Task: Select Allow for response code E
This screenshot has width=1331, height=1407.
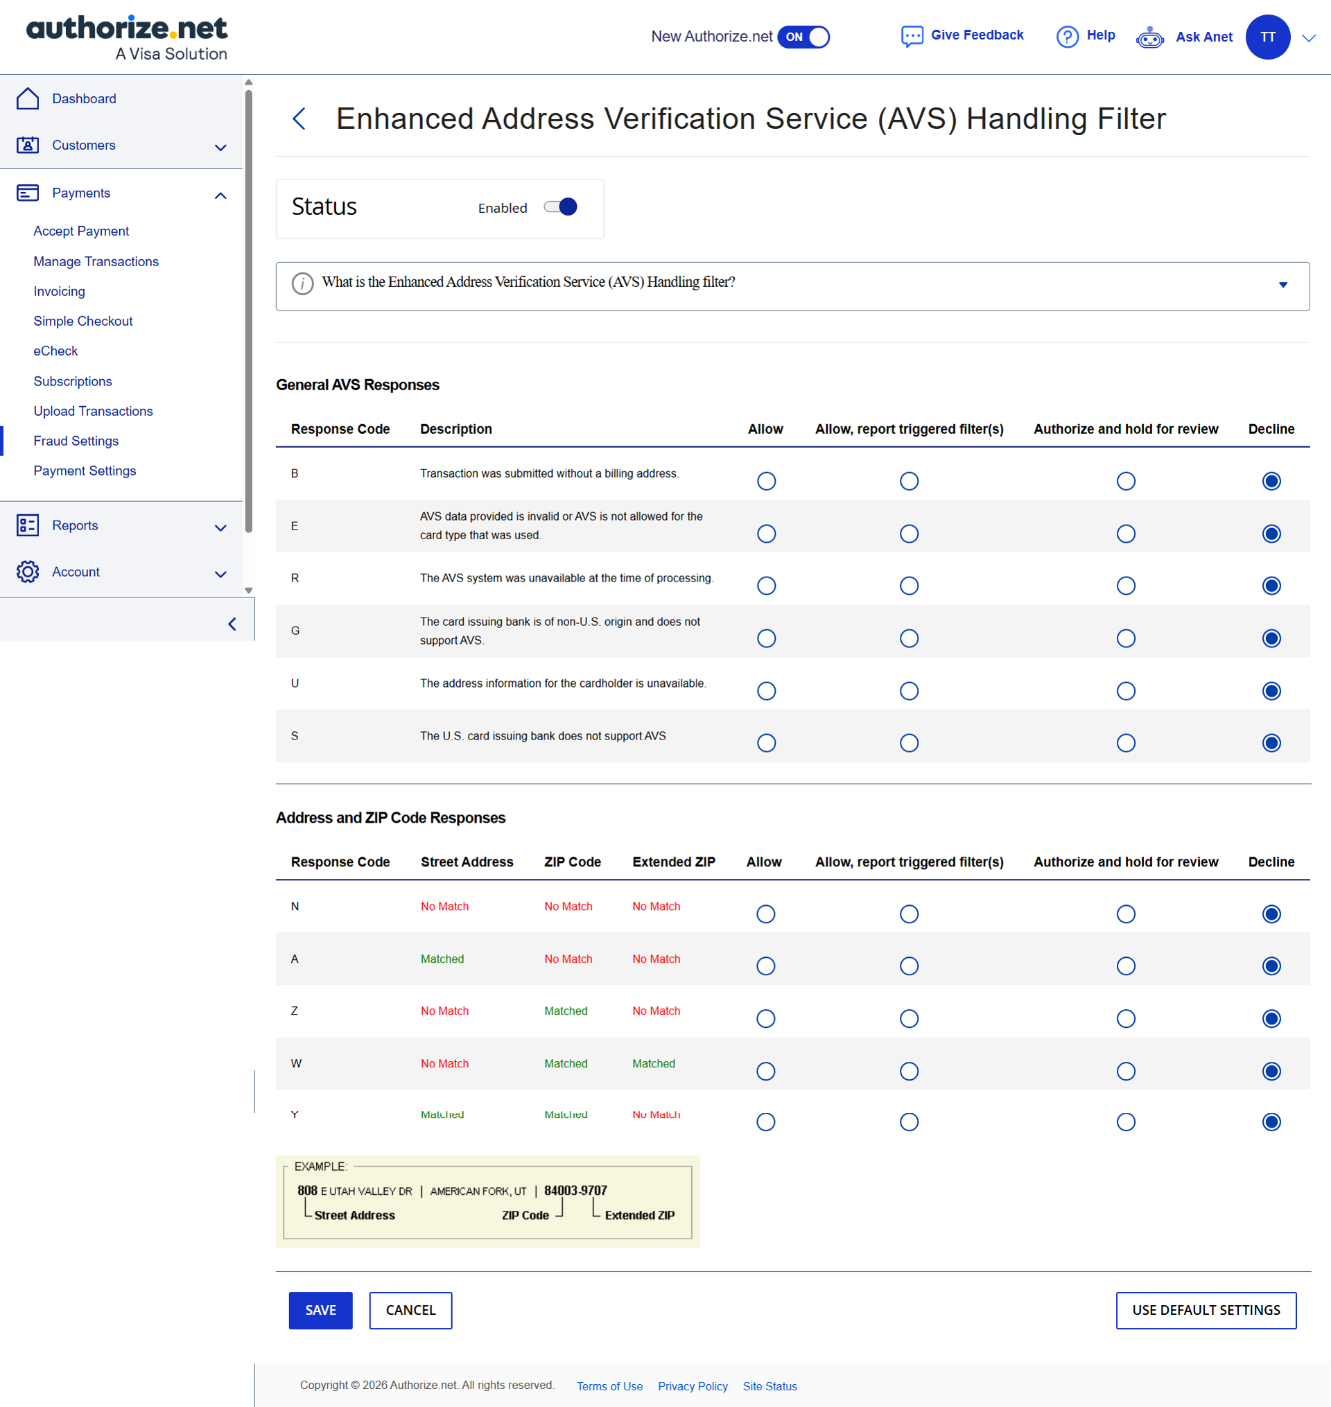Action: 766,534
